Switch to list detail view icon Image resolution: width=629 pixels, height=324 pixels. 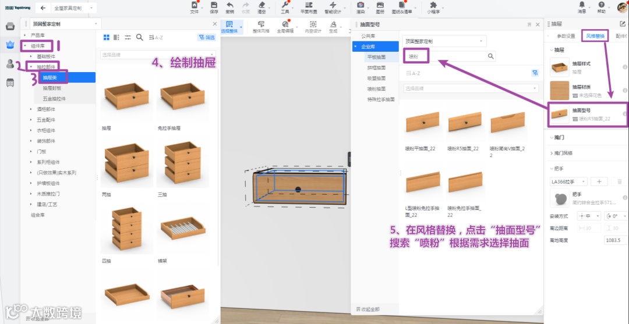116,37
